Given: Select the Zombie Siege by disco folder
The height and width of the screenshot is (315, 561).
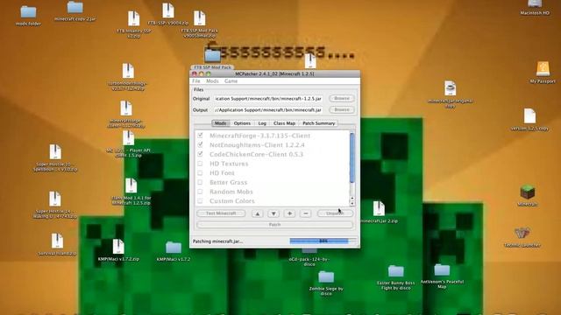Looking at the screenshot, I should click(326, 276).
